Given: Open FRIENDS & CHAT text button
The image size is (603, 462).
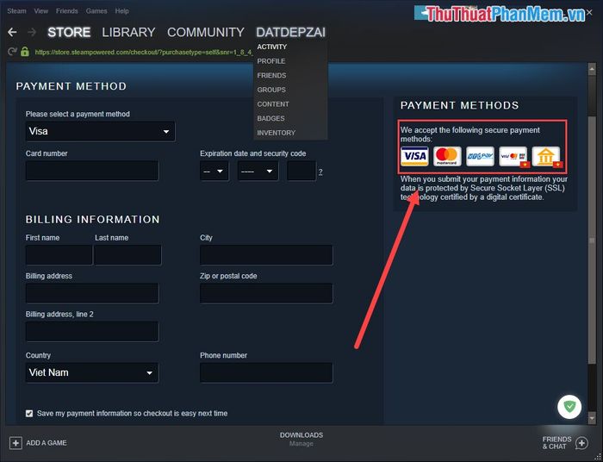Looking at the screenshot, I should click(x=556, y=443).
